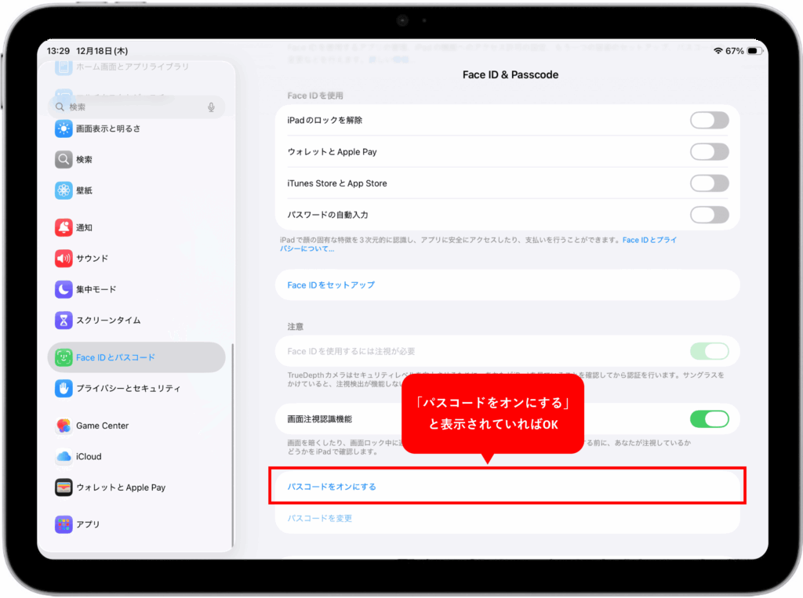Tap the microphone icon in search bar
Image resolution: width=803 pixels, height=598 pixels.
211,107
